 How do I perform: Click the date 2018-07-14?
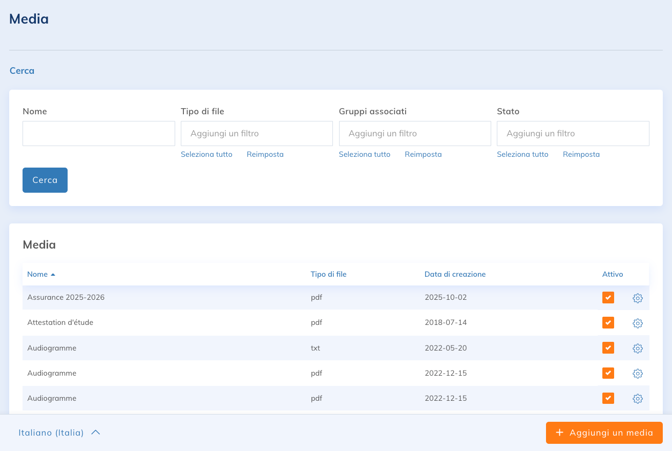point(446,322)
